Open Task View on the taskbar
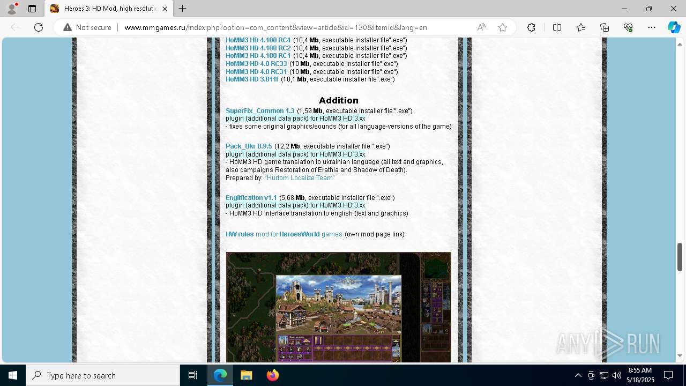 pos(193,375)
